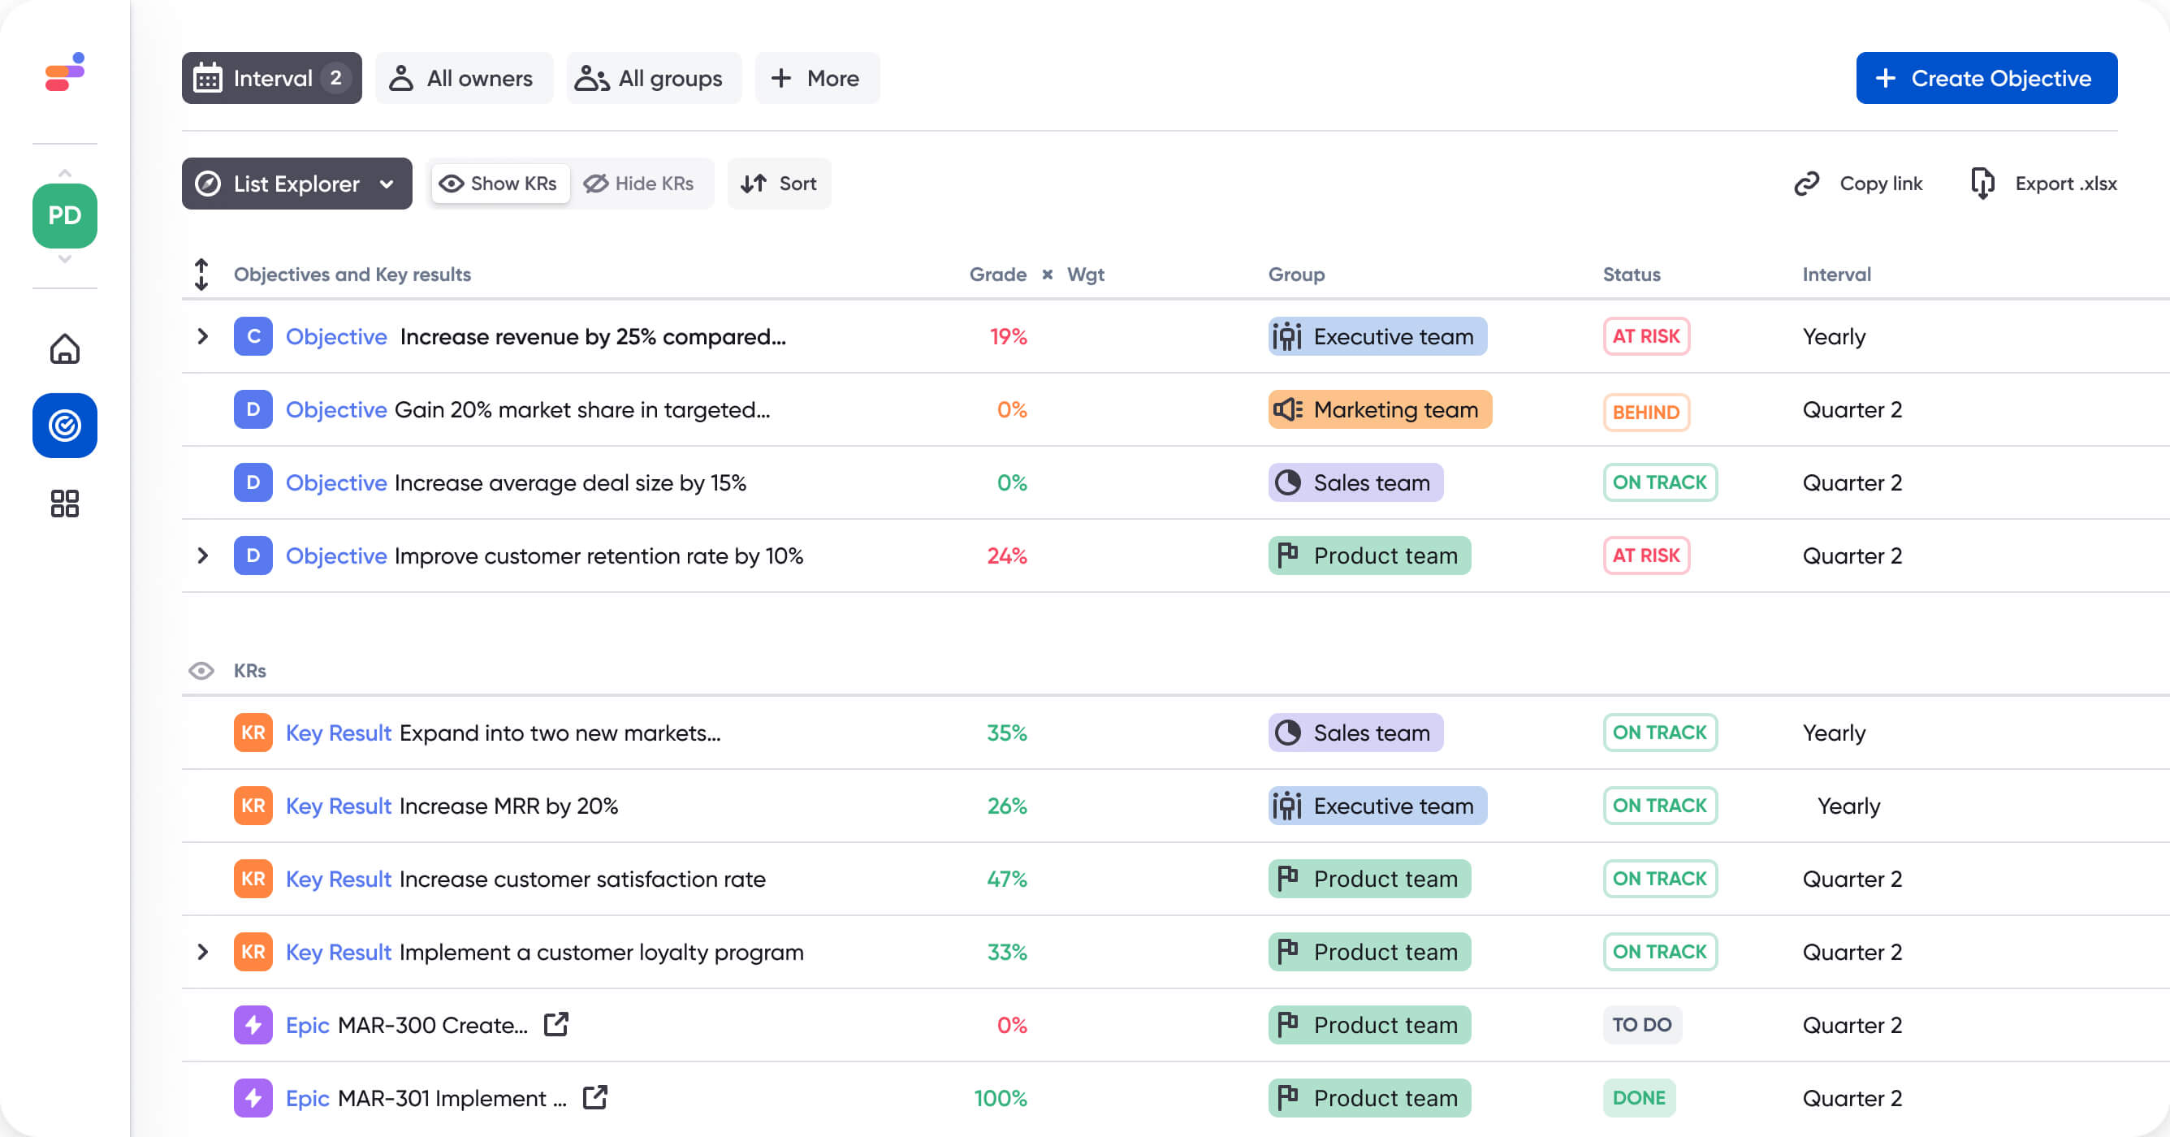
Task: Click the Sort button
Action: (x=779, y=184)
